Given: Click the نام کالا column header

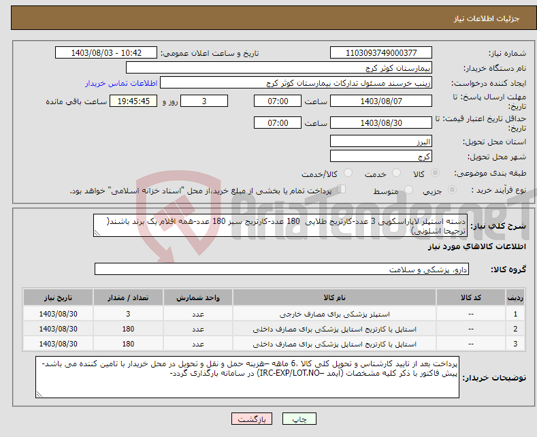Looking at the screenshot, I should click(x=334, y=297).
